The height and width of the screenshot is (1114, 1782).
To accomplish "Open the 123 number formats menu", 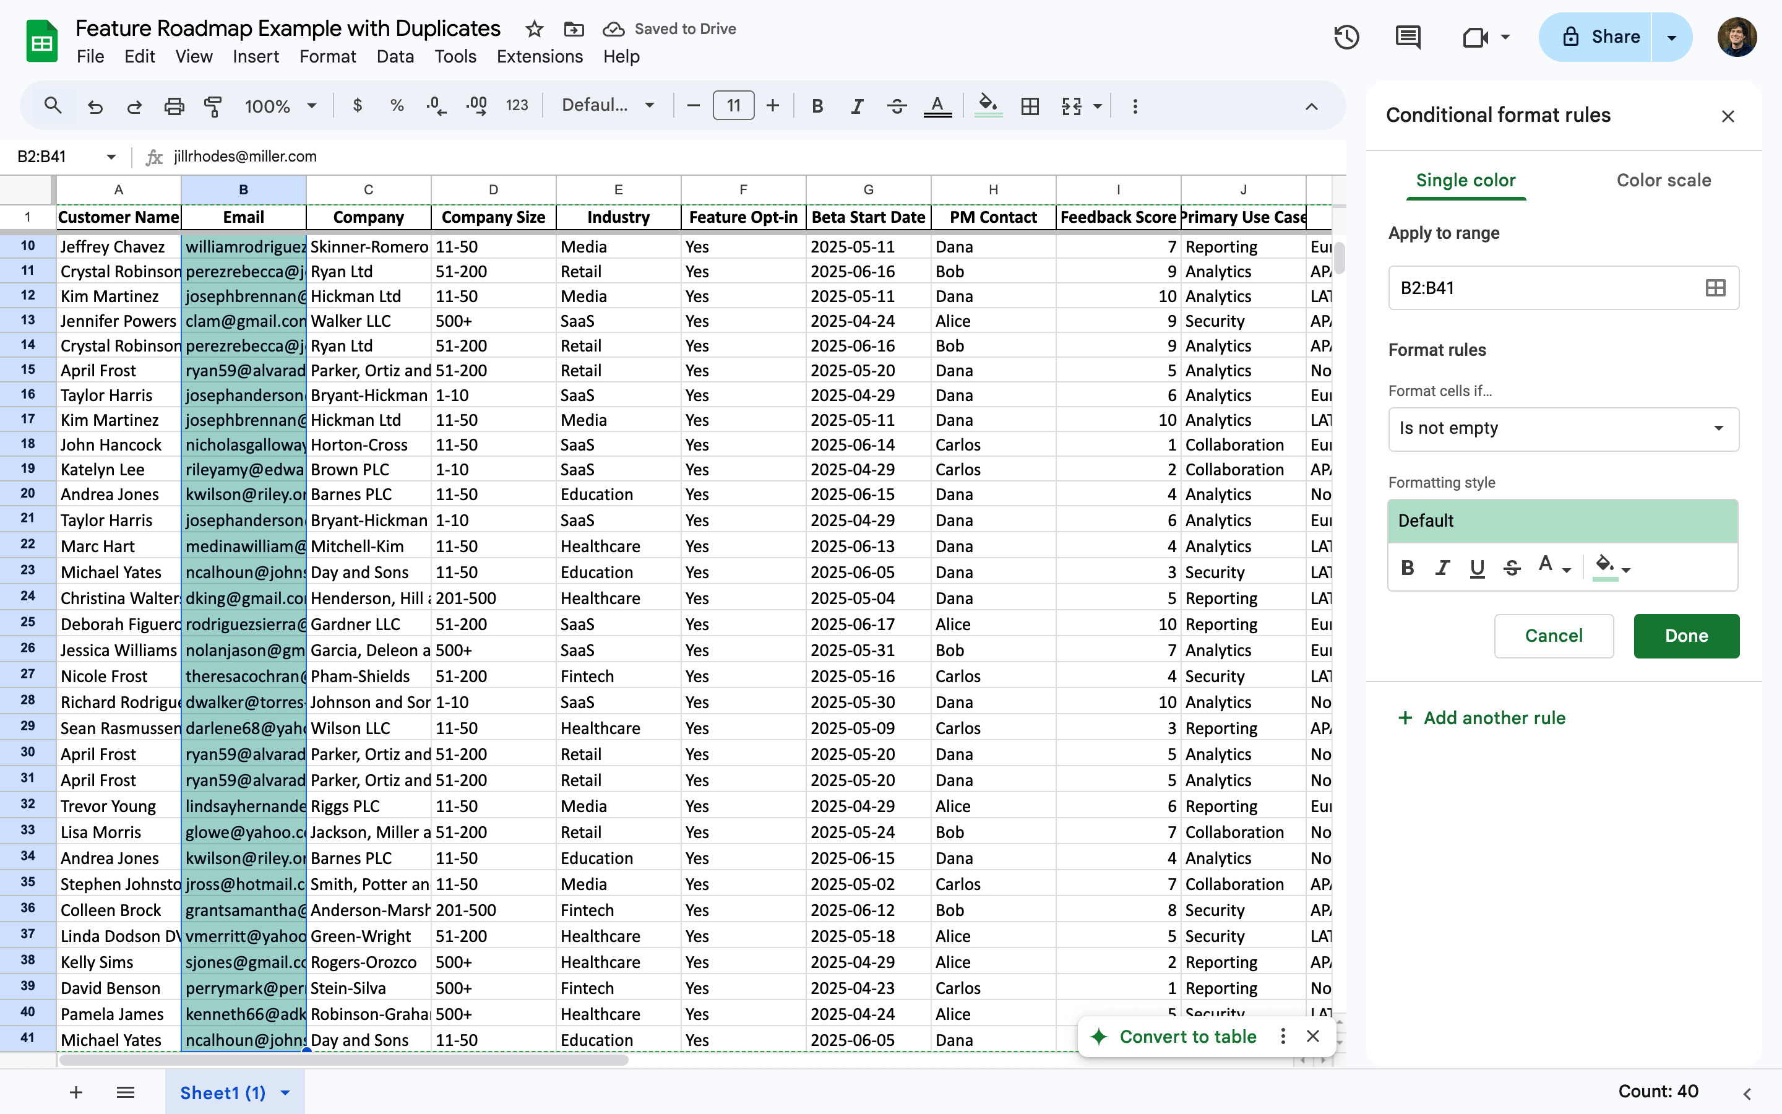I will tap(517, 105).
